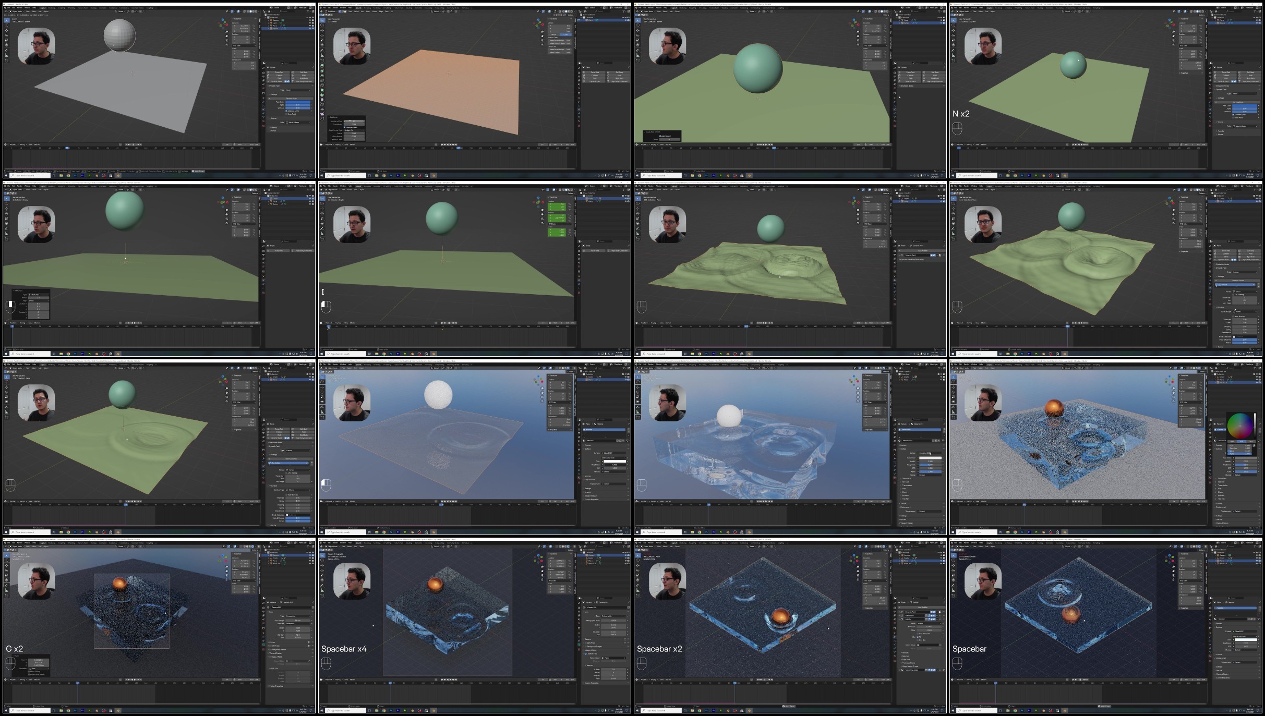In the 'N x2' frame, click the taskbar search box
This screenshot has width=1265, height=716.
977,175
